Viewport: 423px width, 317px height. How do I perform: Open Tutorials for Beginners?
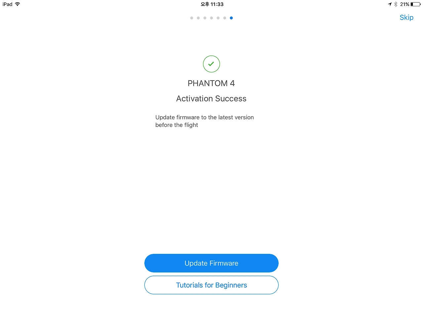[211, 285]
